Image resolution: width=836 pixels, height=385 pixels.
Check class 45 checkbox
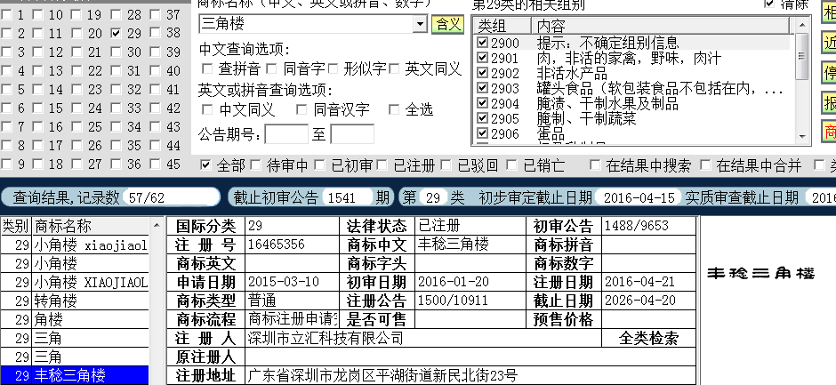[155, 164]
